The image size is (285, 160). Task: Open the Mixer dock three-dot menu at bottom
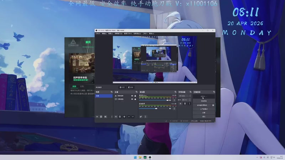tap(145, 117)
